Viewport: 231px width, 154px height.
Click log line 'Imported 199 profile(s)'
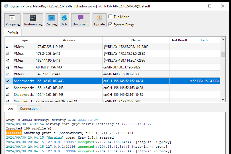coord(29,128)
